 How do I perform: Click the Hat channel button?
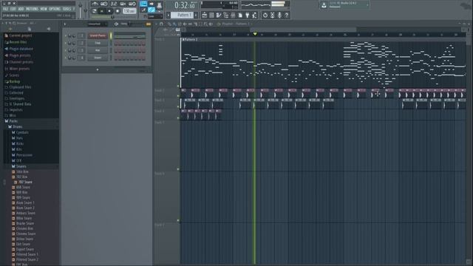click(98, 50)
